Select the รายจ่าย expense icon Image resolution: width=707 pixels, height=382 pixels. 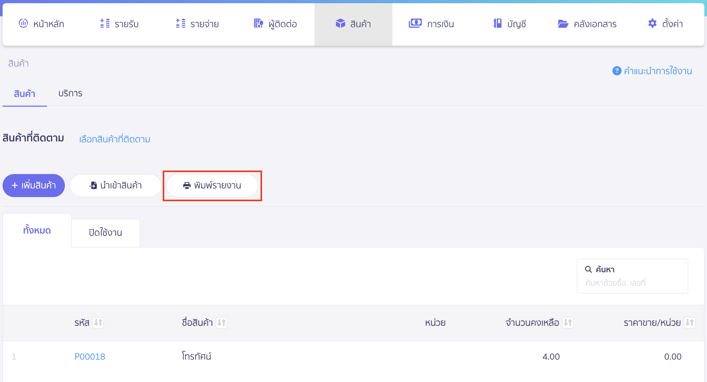181,24
